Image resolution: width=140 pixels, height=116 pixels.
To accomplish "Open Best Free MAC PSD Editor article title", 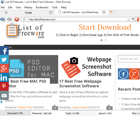I will tap(27, 83).
